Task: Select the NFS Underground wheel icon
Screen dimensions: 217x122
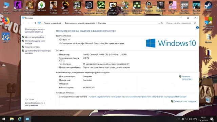Action: pos(89,7)
